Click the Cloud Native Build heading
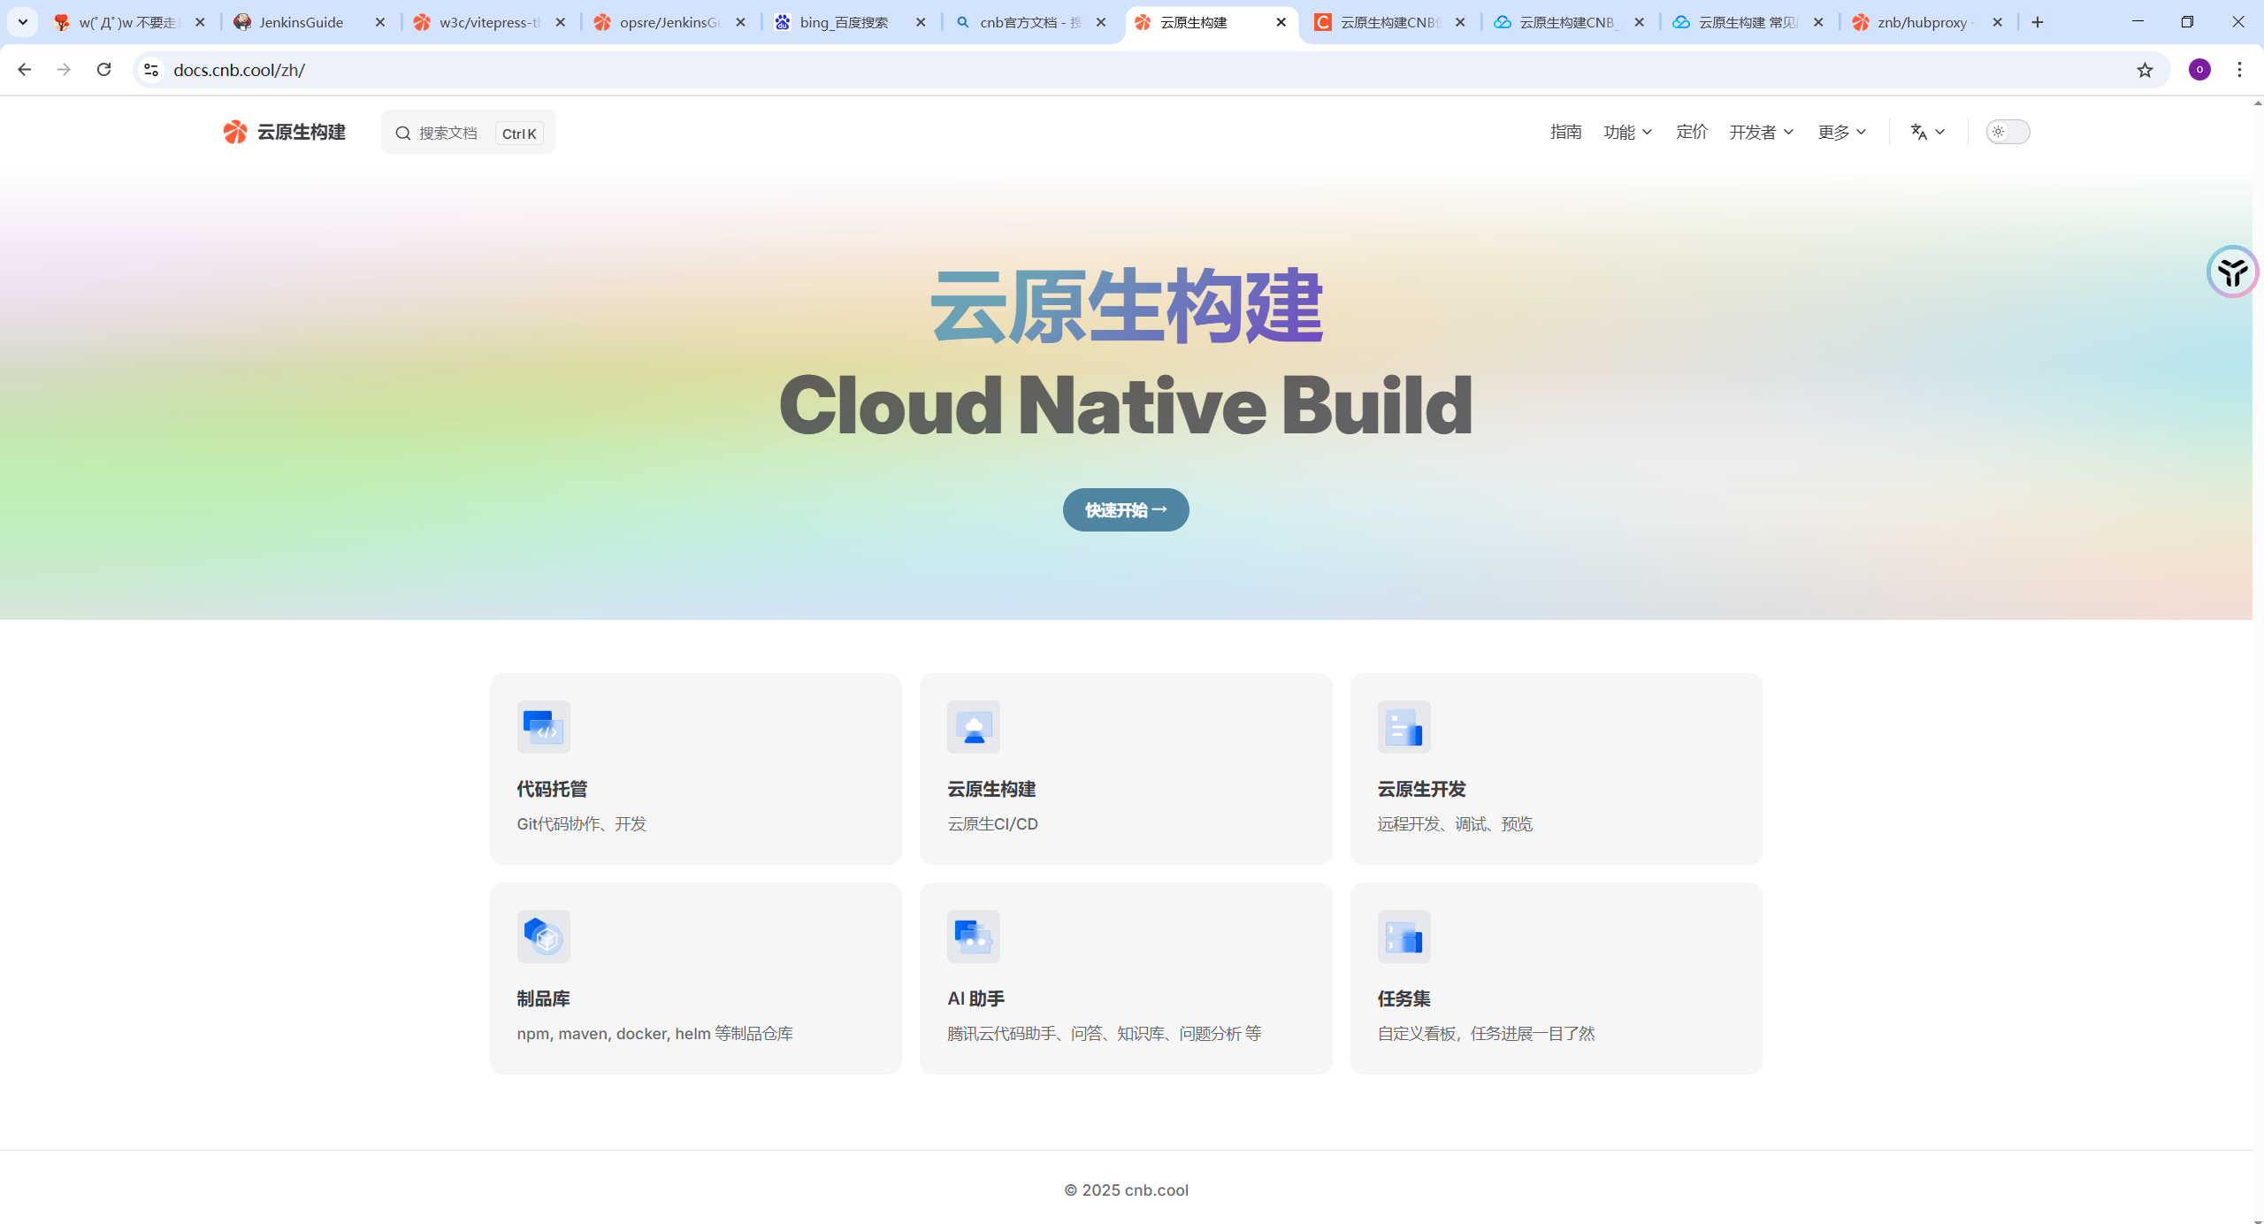 pos(1126,406)
